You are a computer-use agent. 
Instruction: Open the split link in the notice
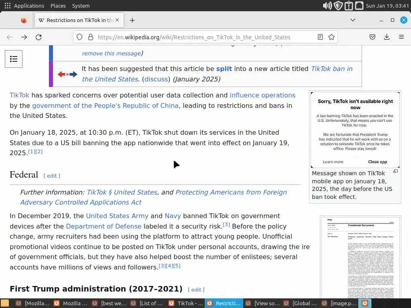pos(224,69)
